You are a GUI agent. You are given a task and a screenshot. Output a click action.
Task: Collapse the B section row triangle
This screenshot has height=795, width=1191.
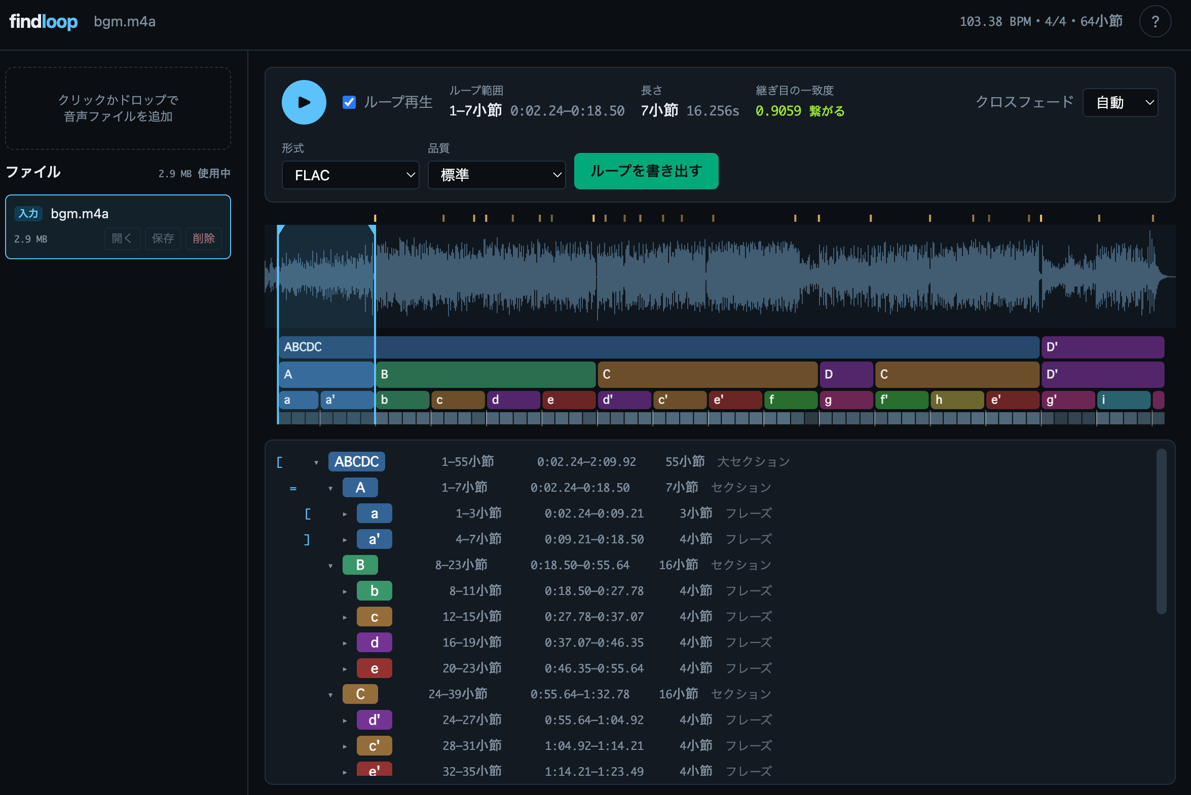coord(330,565)
